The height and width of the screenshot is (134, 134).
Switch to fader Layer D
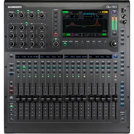point(12,120)
